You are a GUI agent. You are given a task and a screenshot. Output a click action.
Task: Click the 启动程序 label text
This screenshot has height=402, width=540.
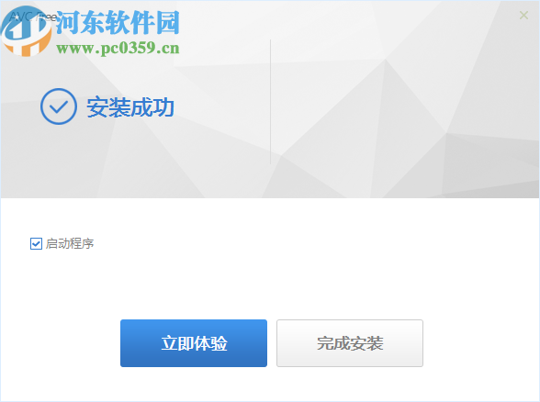[70, 244]
